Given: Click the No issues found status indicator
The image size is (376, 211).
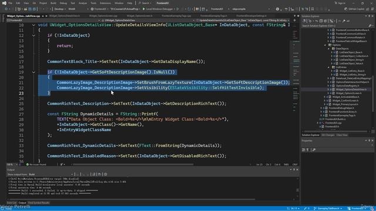Looking at the screenshot, I should click(x=36, y=165).
